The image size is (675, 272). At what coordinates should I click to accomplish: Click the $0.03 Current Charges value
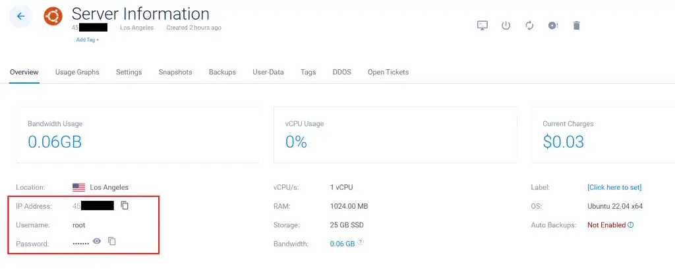point(564,142)
